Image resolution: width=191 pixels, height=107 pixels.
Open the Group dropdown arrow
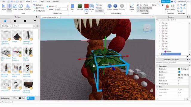[x=104, y=5]
